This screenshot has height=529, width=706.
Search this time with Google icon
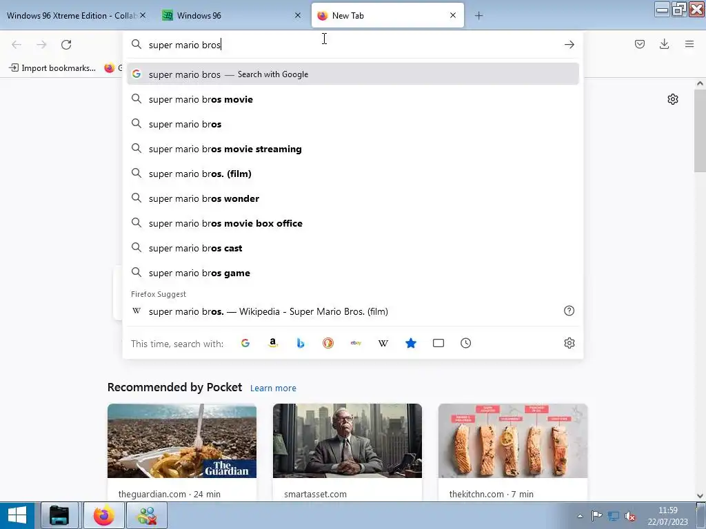[245, 343]
